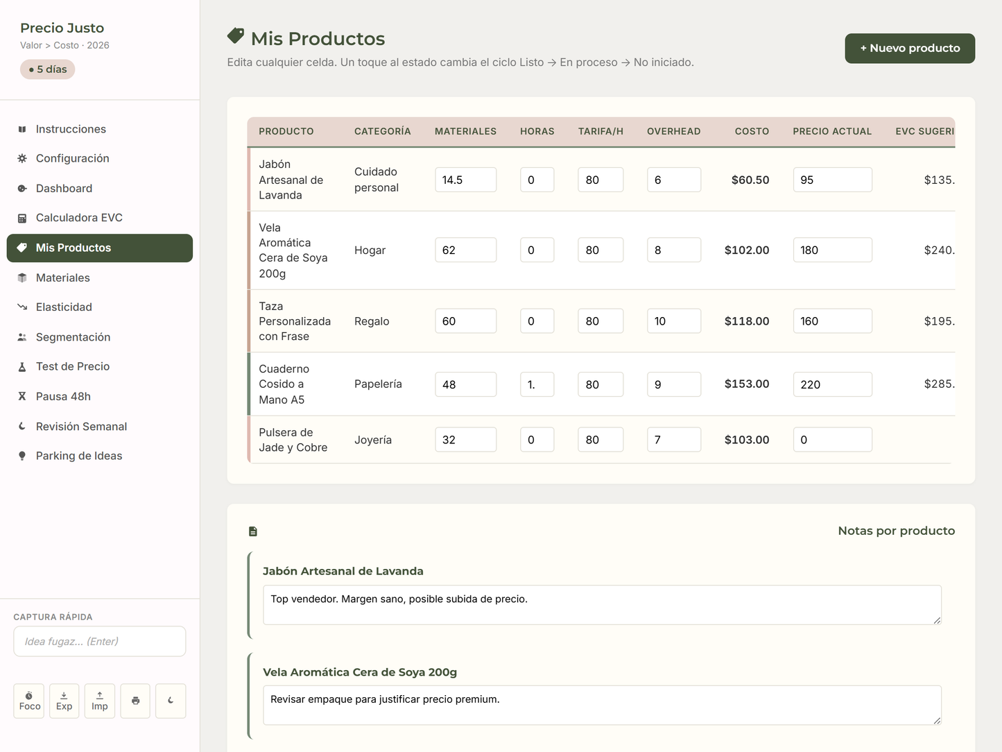Go to Configuración section
The height and width of the screenshot is (752, 1002).
pos(100,158)
